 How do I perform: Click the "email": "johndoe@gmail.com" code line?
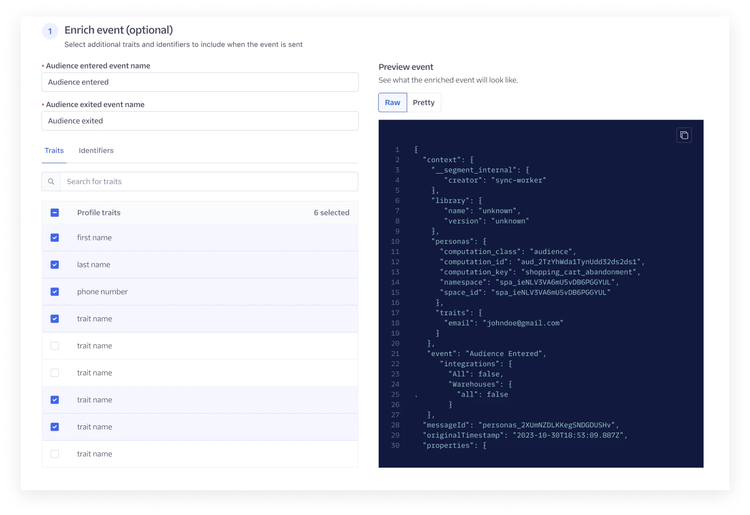coord(504,323)
